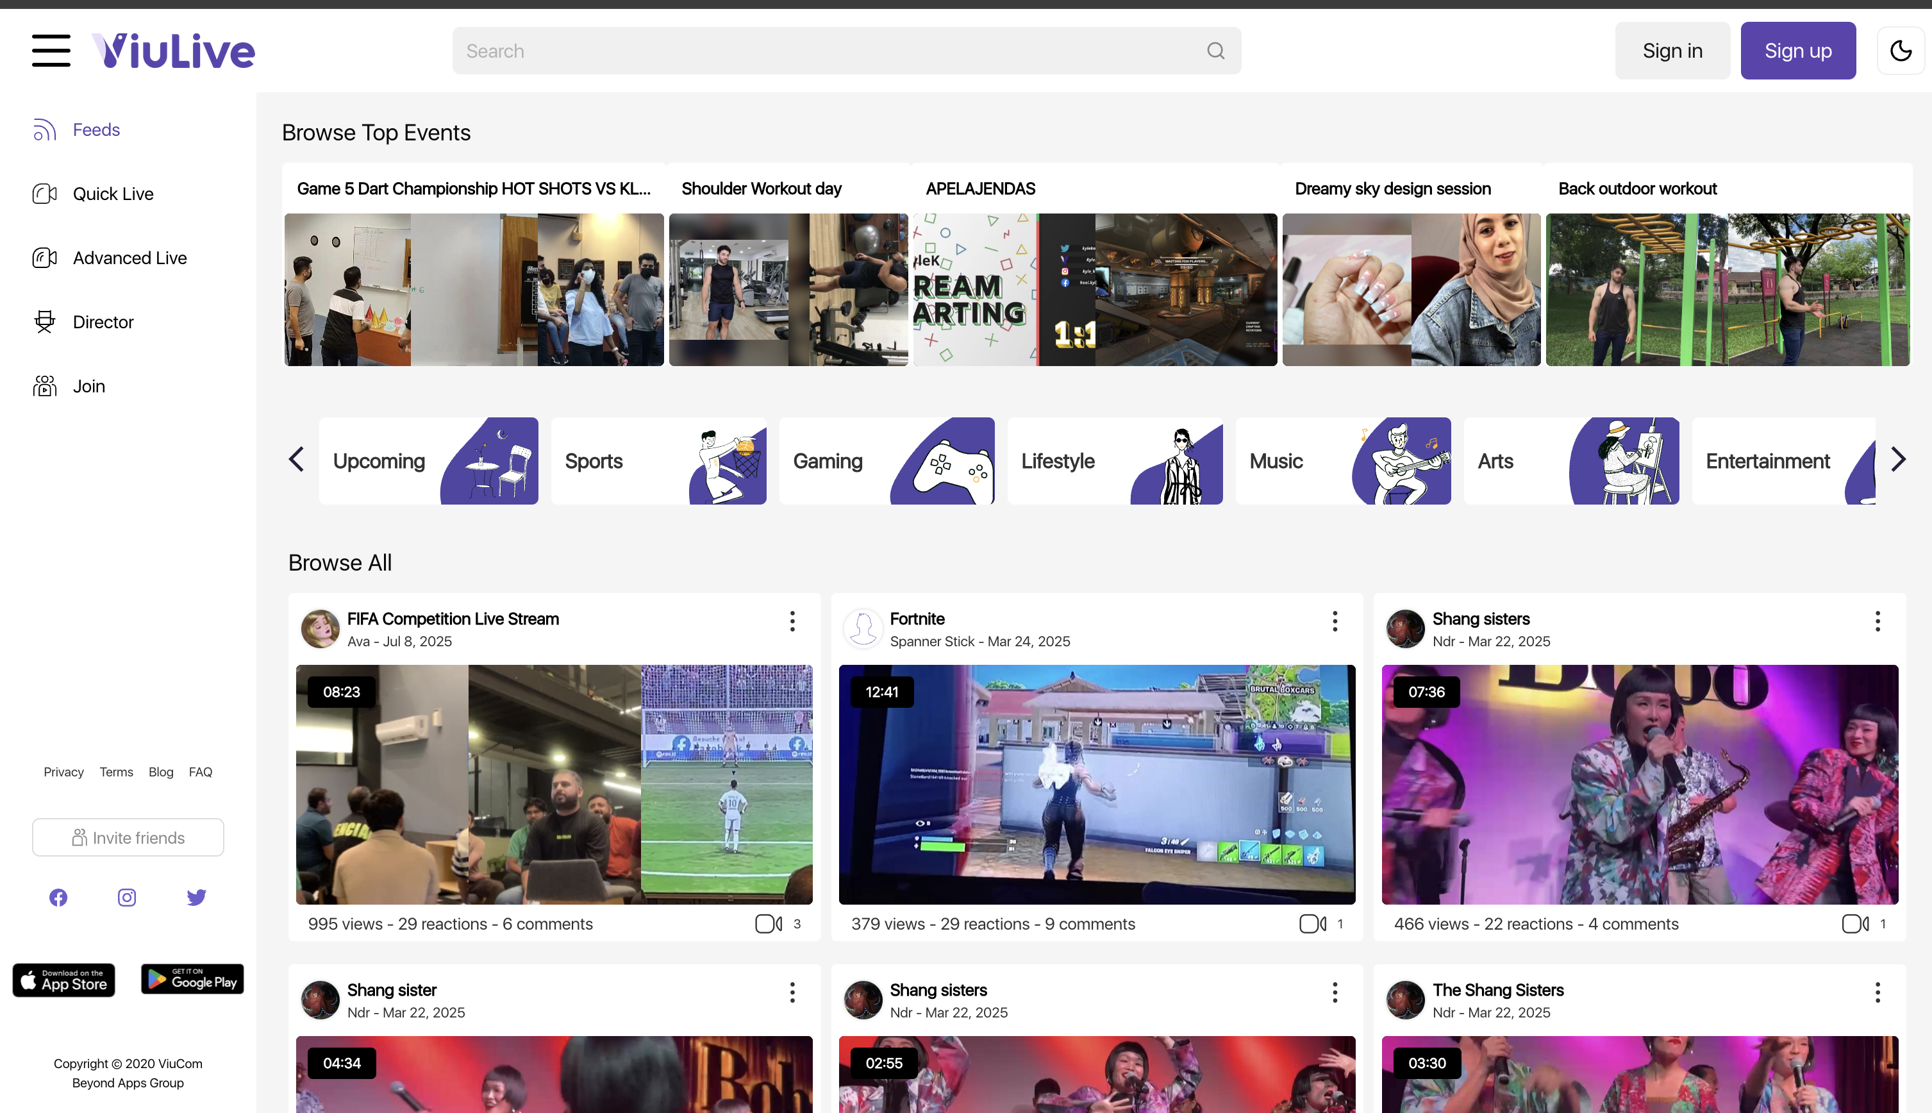Open Feeds in the sidebar
1932x1113 pixels.
(x=76, y=130)
